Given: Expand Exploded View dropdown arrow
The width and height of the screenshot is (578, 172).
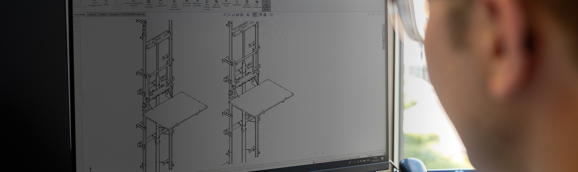Looking at the screenshot, I should pos(226,10).
